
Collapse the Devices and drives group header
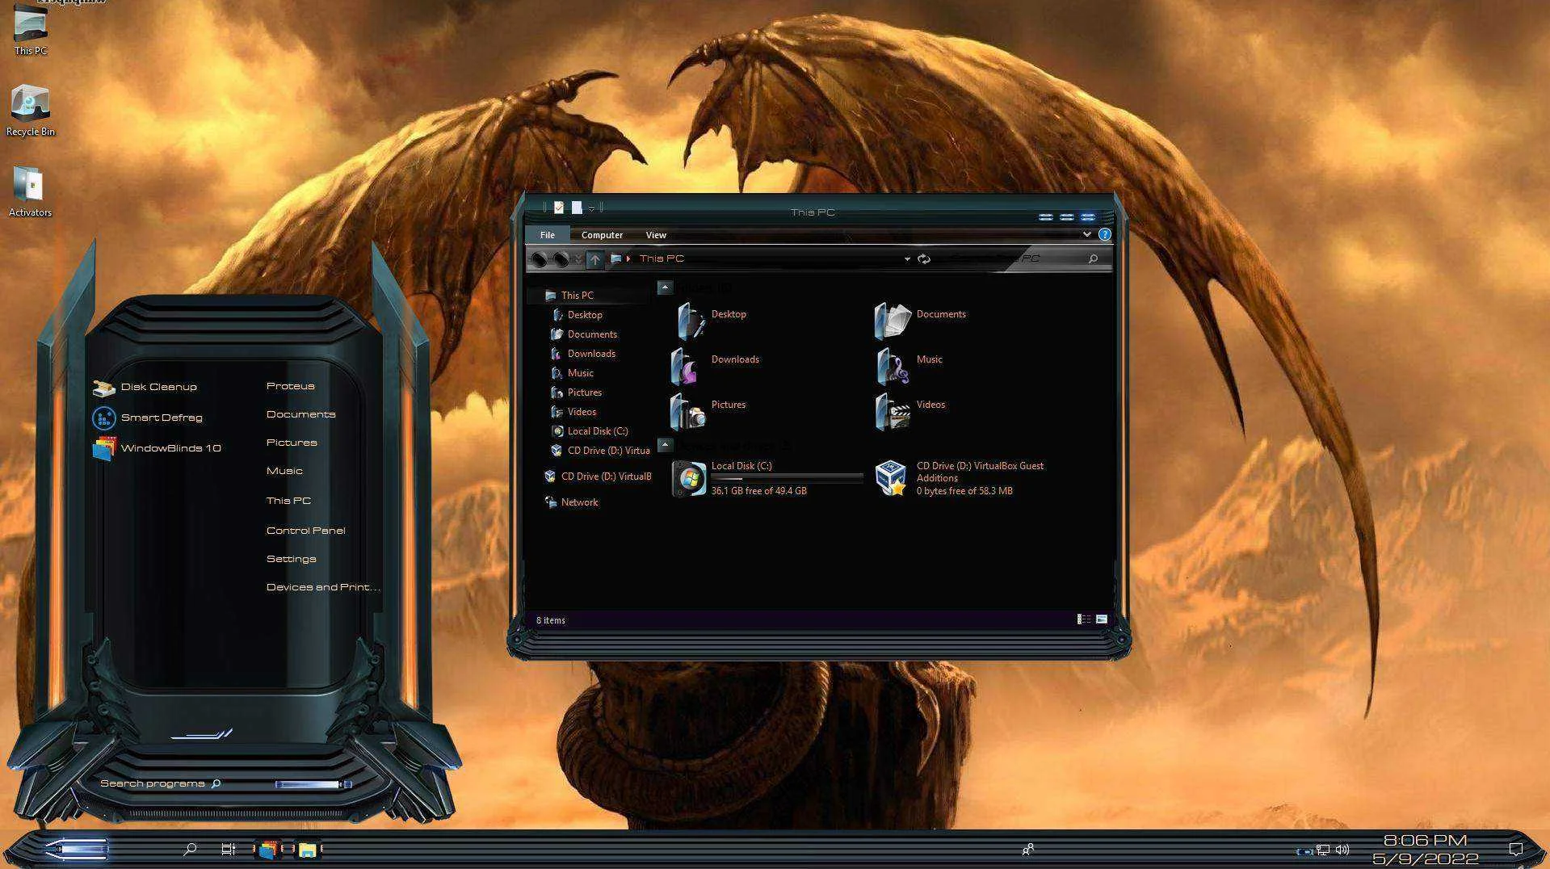[665, 445]
